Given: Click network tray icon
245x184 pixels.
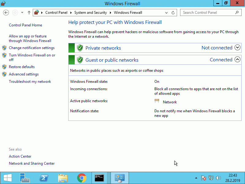Looking at the screenshot, I should [x=211, y=178].
